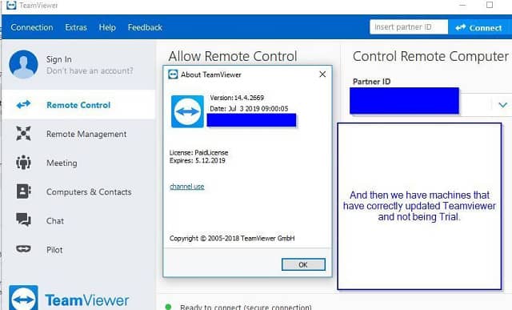512x310 pixels.
Task: Click the user avatar icon
Action: (x=23, y=64)
